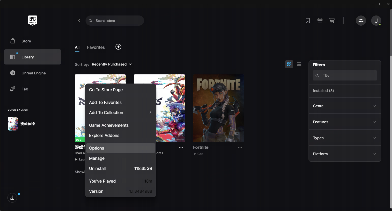Image resolution: width=392 pixels, height=211 pixels.
Task: Choose Options in the context menu
Action: click(121, 148)
